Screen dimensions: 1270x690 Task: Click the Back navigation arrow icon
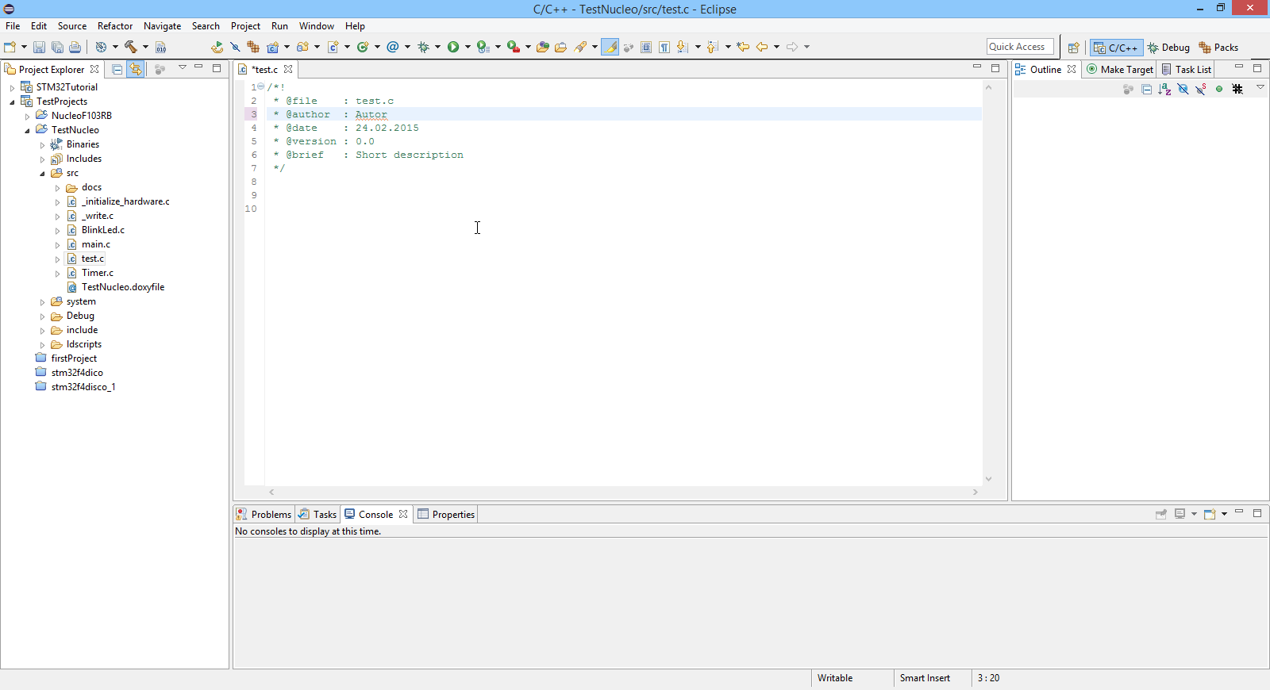tap(762, 47)
